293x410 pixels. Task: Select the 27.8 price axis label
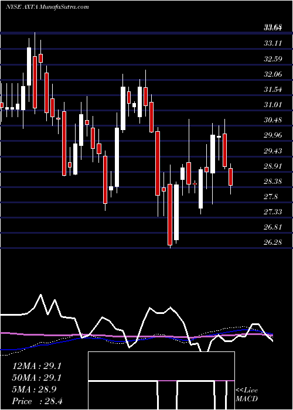(x=271, y=197)
